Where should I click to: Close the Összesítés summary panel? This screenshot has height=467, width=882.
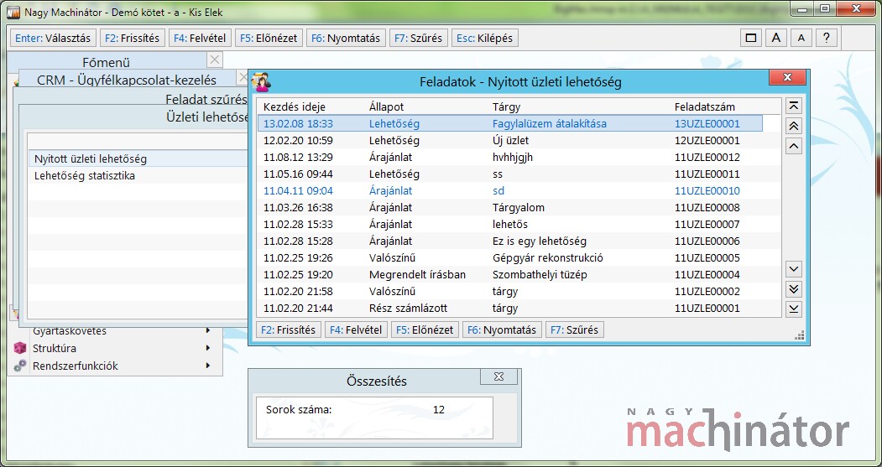click(x=498, y=376)
